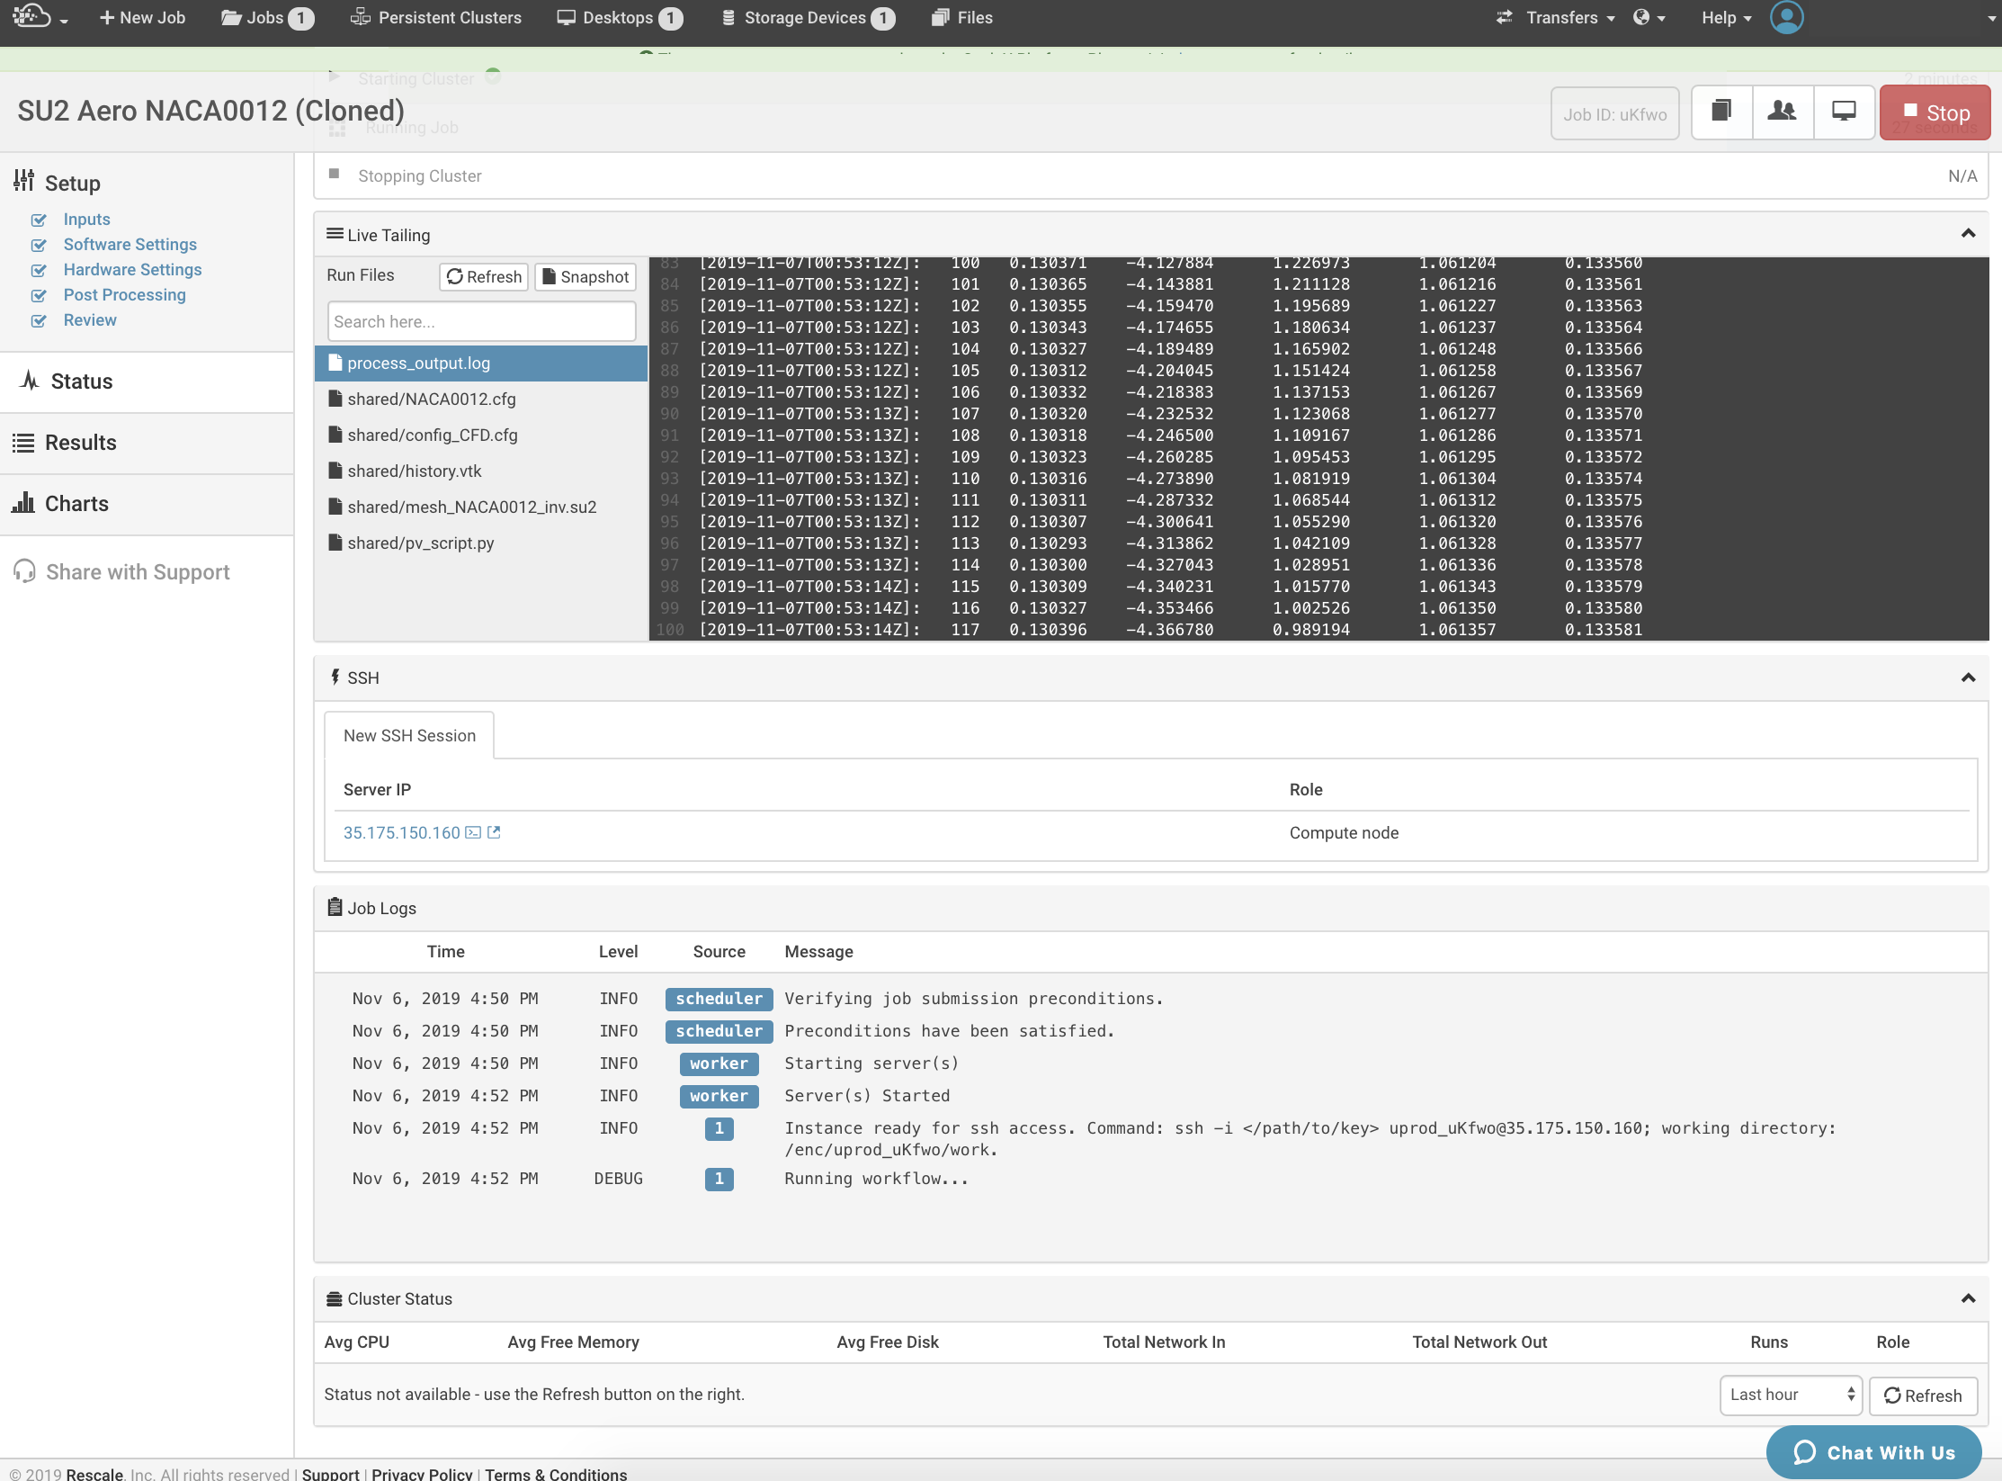This screenshot has height=1481, width=2002.
Task: Open the Transfers menu
Action: tap(1560, 18)
